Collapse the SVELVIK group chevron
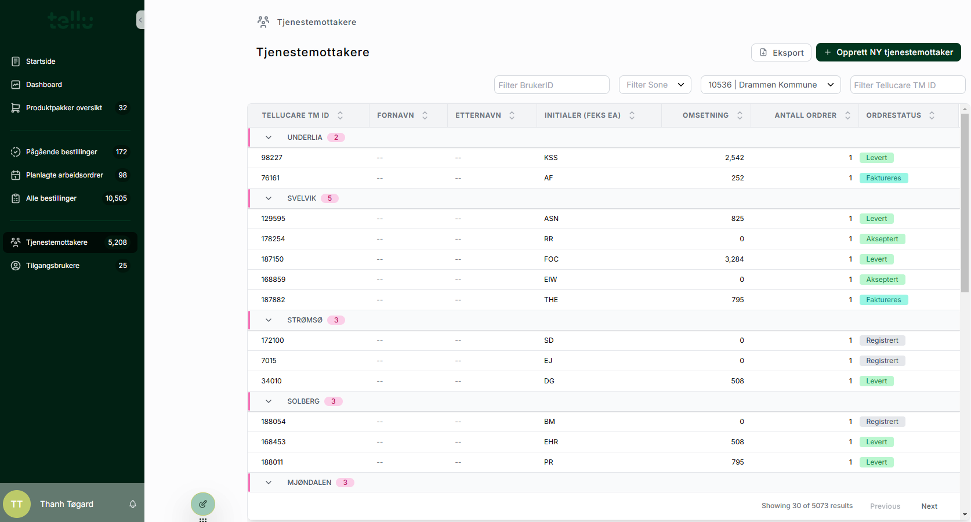971x522 pixels. (269, 198)
